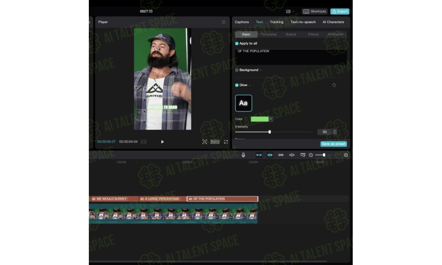This screenshot has height=265, width=442.
Task: Click the Intensity value field showing 50
Action: point(325,132)
